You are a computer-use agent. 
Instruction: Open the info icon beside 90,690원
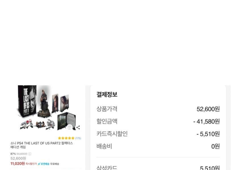coord(30,154)
